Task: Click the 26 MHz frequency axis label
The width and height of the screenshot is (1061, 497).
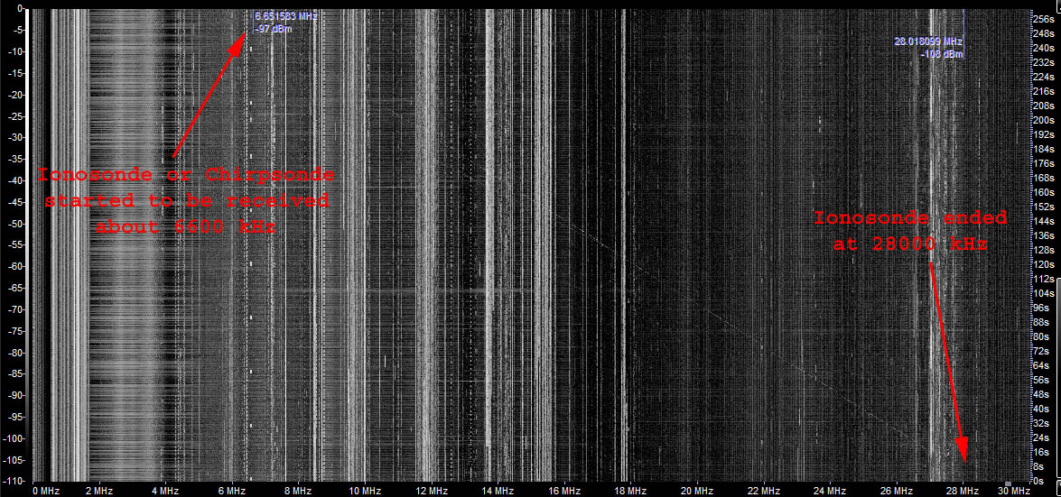Action: point(895,491)
